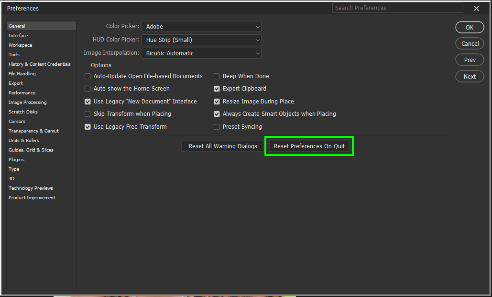
Task: Enable Beep When Done
Action: coord(217,76)
